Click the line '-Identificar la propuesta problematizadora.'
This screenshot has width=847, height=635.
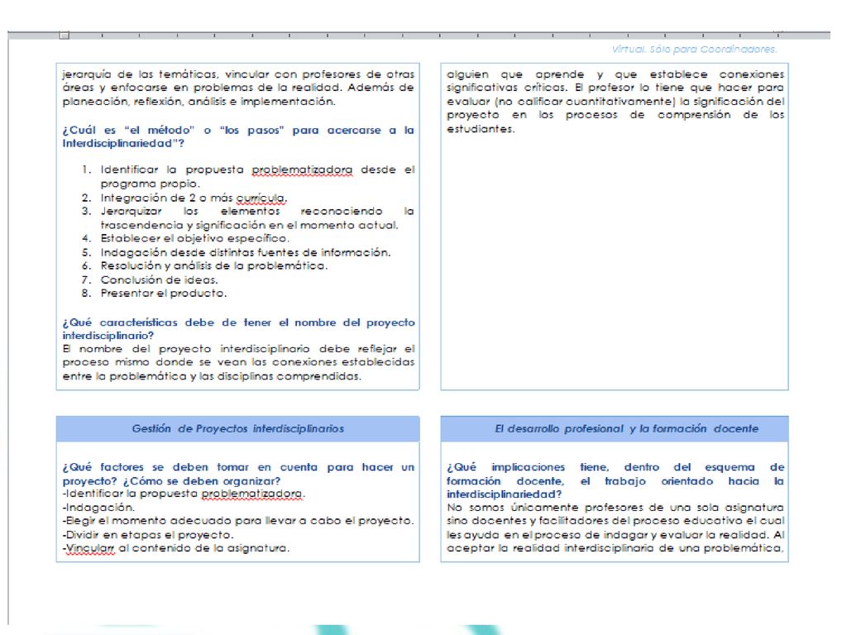tap(184, 494)
